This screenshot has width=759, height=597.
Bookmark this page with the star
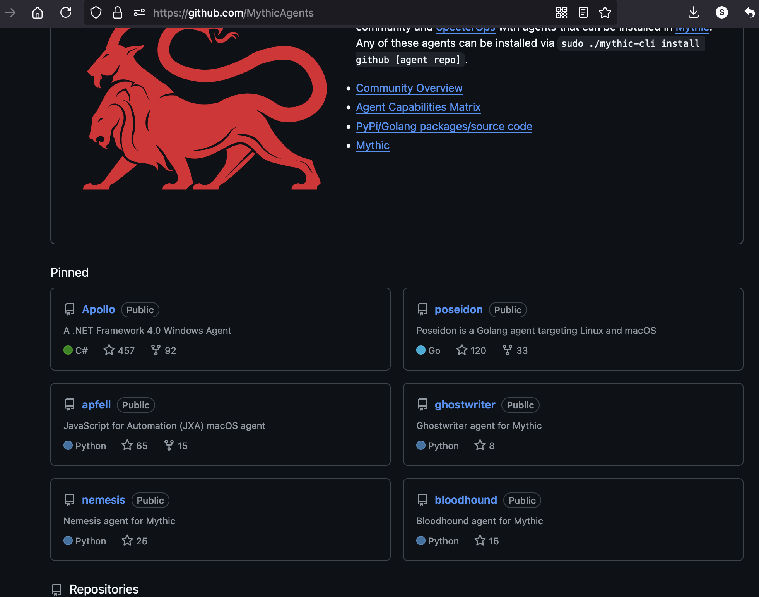point(605,13)
